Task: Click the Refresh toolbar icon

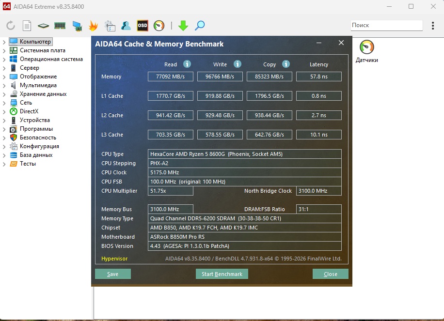Action: pyautogui.click(x=11, y=26)
